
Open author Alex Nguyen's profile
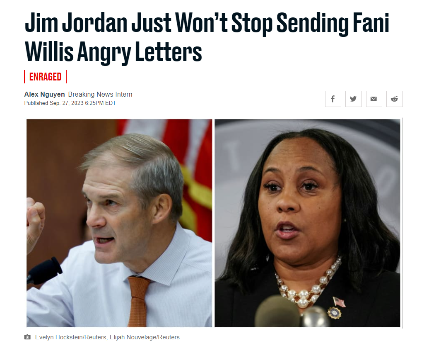point(44,94)
